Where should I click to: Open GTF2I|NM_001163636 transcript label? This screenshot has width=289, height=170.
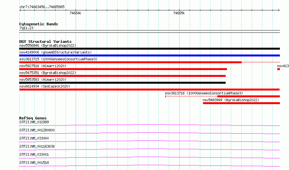click(x=37, y=146)
